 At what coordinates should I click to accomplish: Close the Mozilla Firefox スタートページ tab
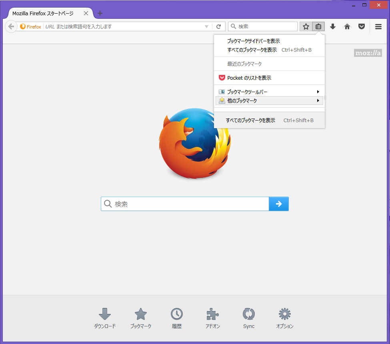(x=86, y=13)
